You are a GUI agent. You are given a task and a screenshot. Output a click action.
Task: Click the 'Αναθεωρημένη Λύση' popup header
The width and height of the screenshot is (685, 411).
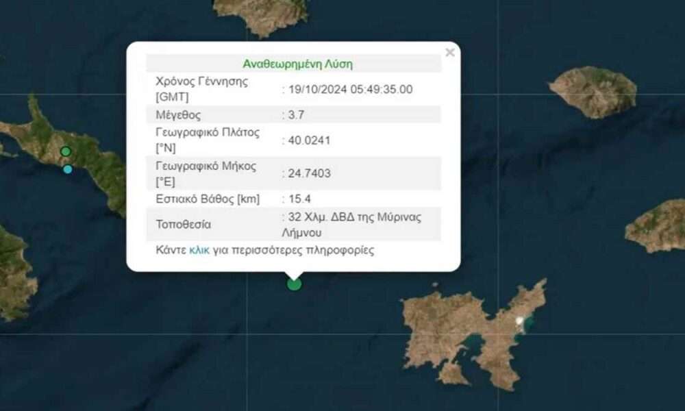(x=297, y=64)
